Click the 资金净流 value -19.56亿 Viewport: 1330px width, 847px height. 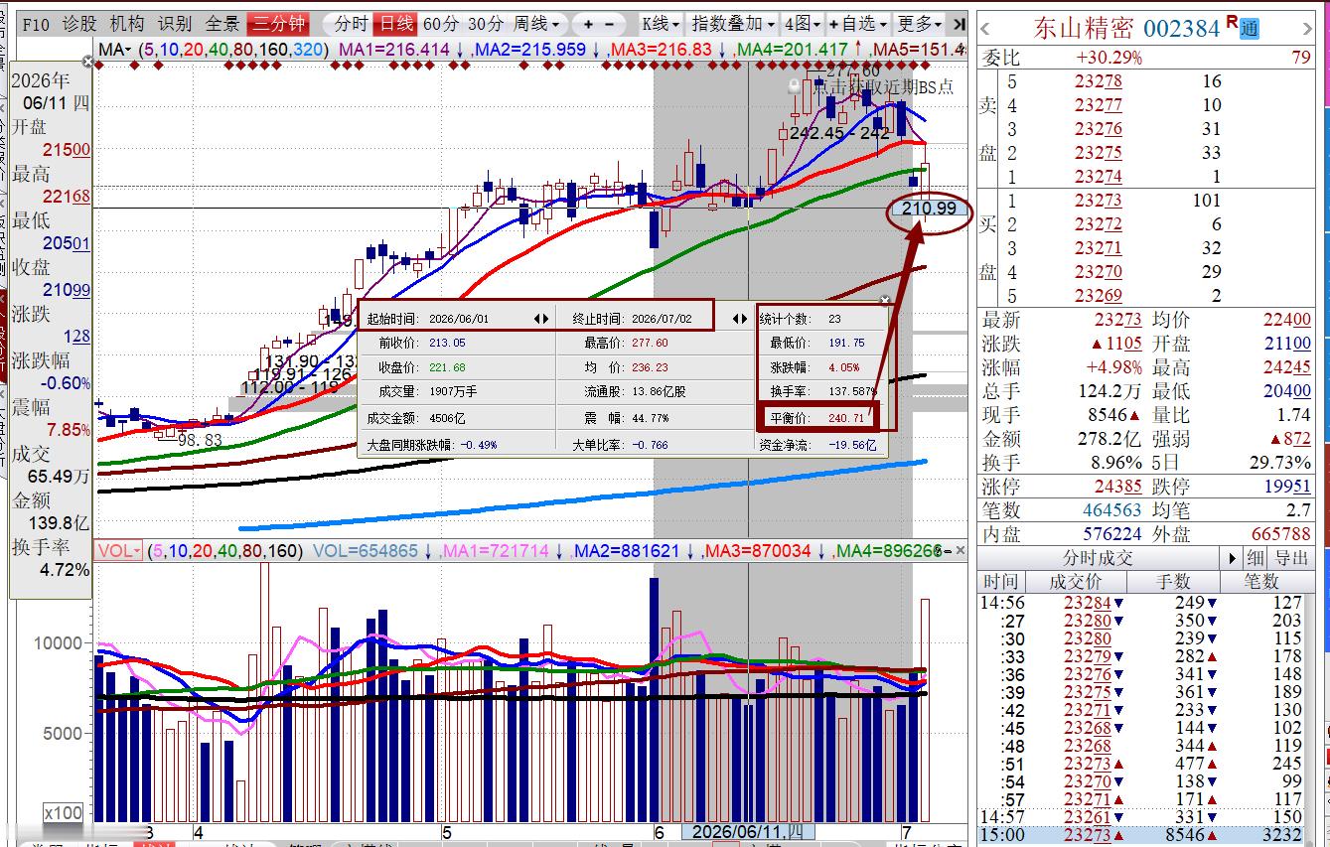(852, 445)
